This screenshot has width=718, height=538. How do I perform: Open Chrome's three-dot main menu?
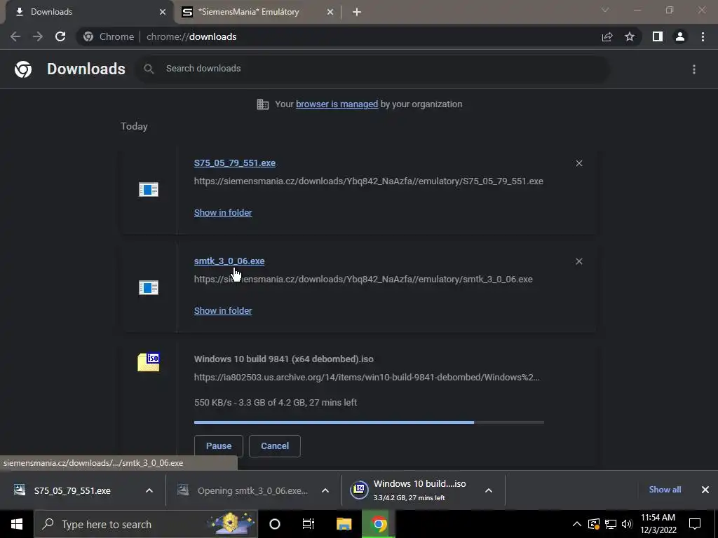(703, 36)
